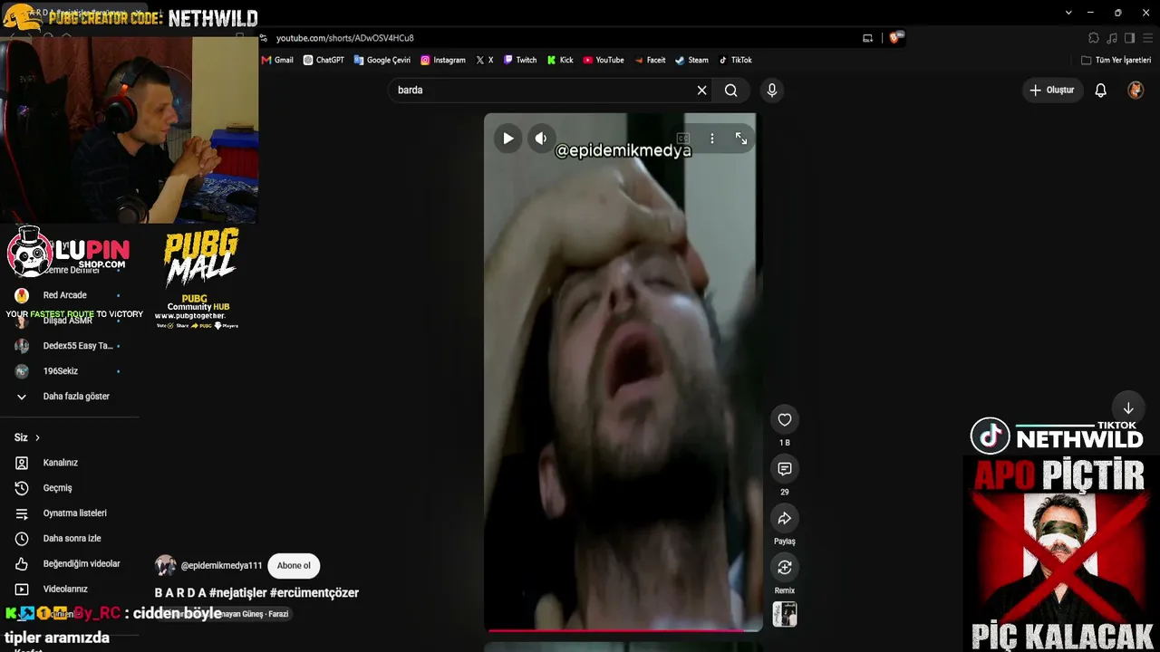Open the Kick bookmark
The width and height of the screenshot is (1160, 652).
560,61
